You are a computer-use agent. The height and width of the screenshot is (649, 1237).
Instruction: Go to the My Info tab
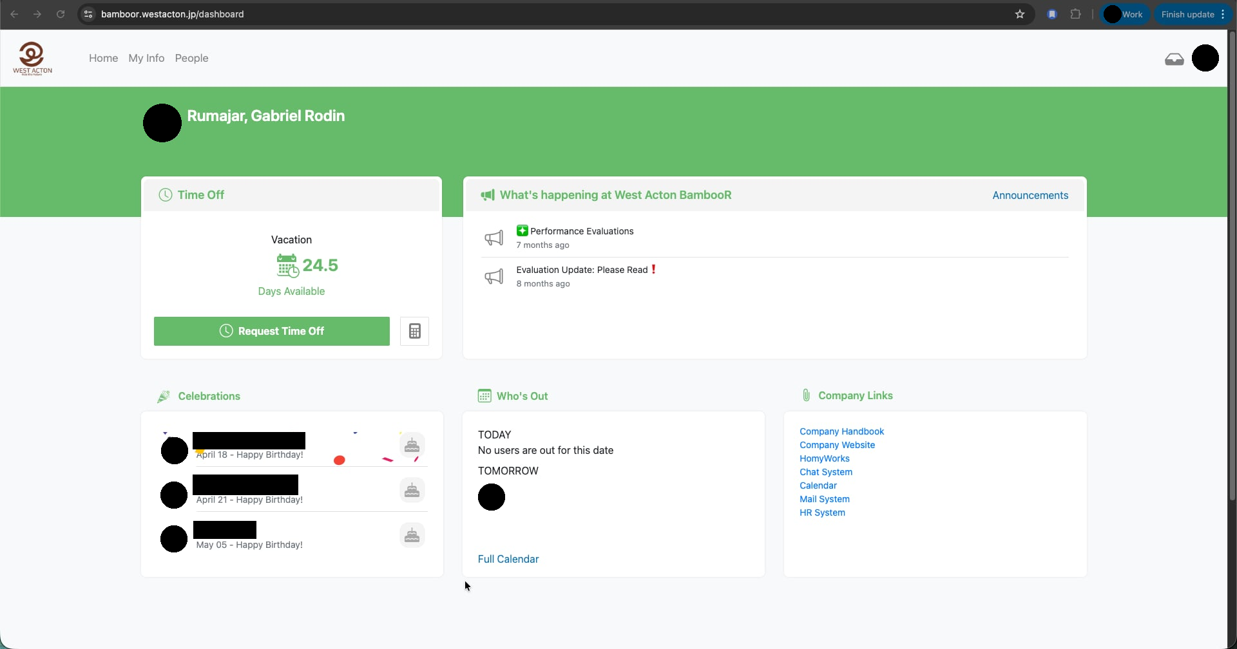[x=146, y=58]
